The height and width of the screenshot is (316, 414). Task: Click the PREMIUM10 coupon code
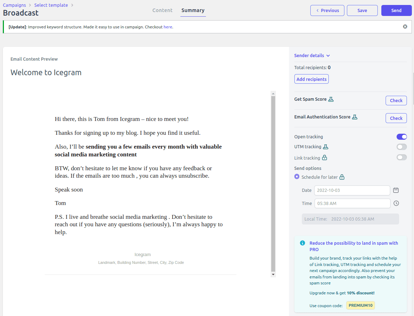pos(360,305)
